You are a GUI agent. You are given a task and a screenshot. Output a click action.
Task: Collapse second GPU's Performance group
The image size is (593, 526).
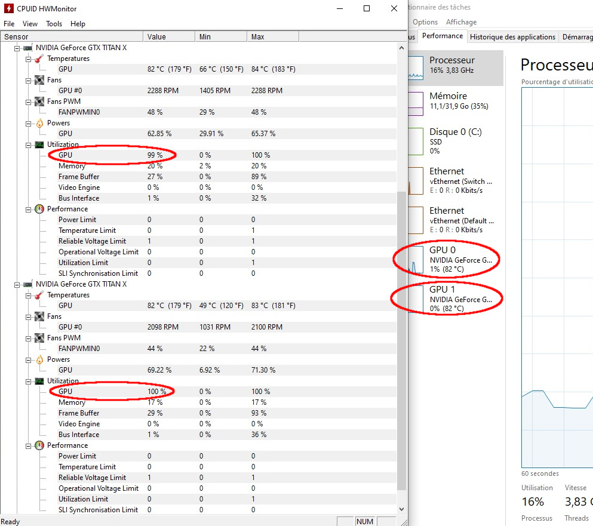click(28, 446)
